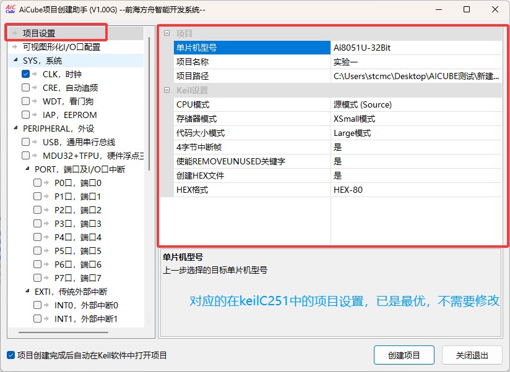Select the CPU模式 property label

[193, 104]
